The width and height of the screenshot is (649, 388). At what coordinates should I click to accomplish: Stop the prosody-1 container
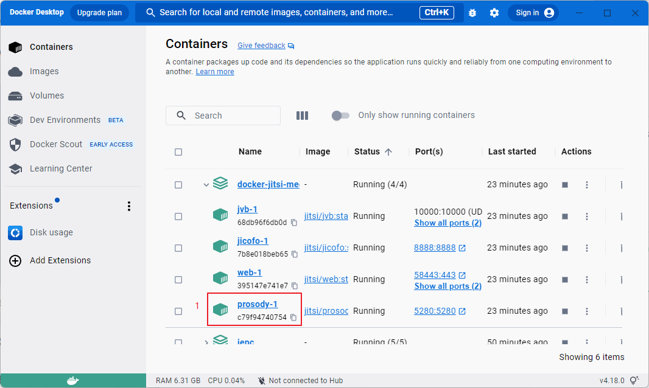(565, 311)
